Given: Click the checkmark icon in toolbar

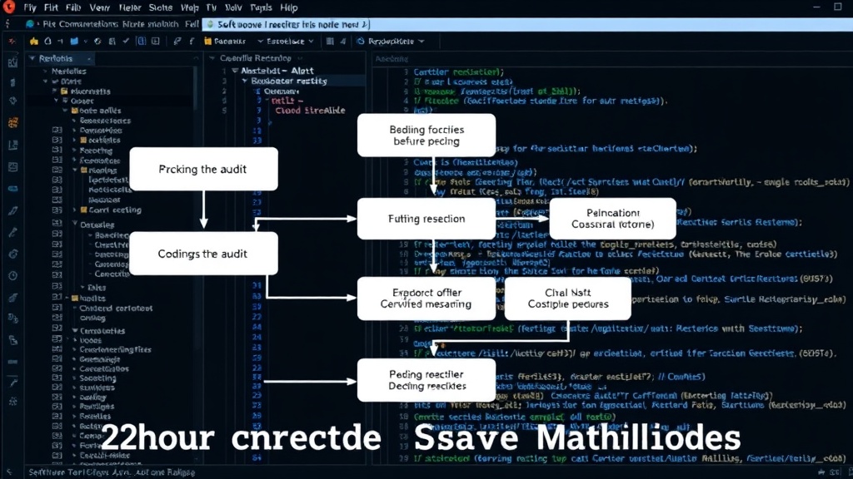Looking at the screenshot, I should tap(126, 42).
